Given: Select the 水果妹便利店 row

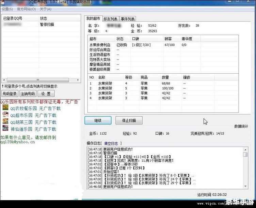Looking at the screenshot, I should point(163,45).
